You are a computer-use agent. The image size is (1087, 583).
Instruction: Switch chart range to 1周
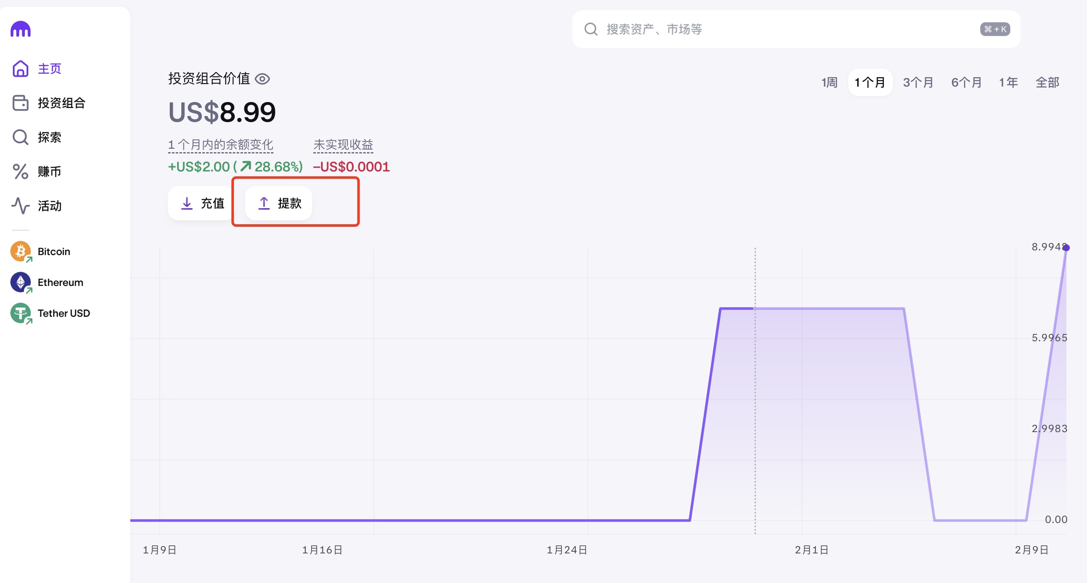pyautogui.click(x=829, y=82)
